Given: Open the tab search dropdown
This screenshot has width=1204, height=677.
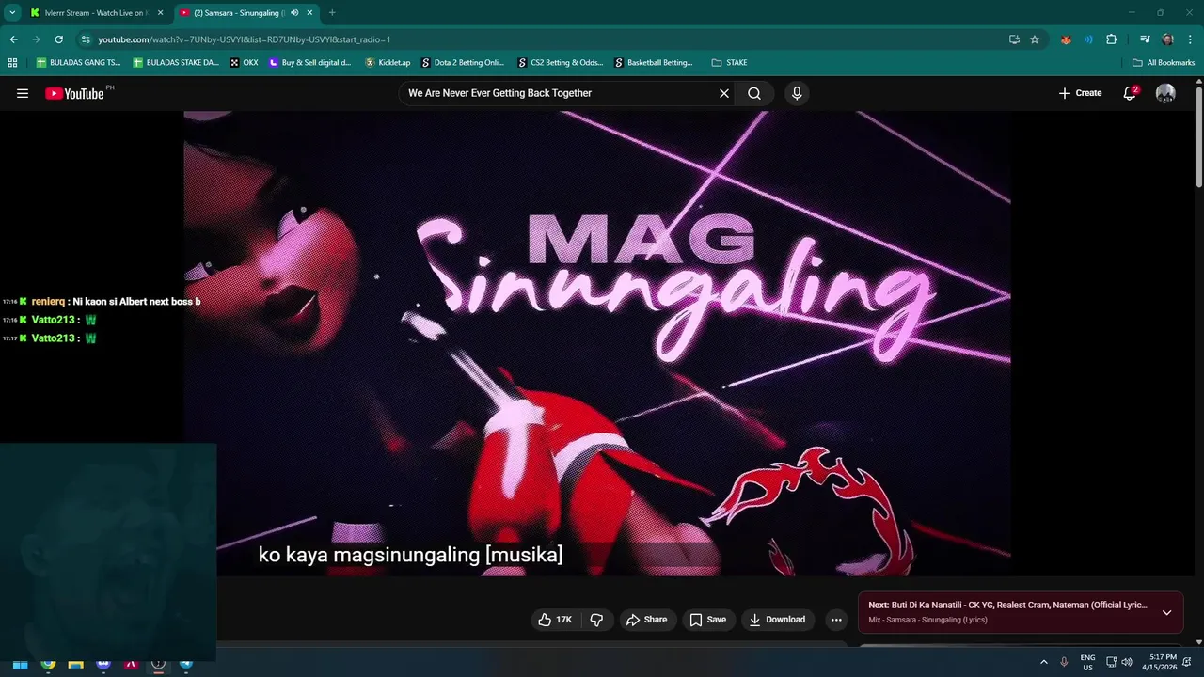Looking at the screenshot, I should [x=12, y=13].
